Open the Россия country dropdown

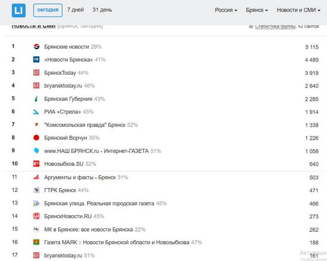tap(226, 10)
